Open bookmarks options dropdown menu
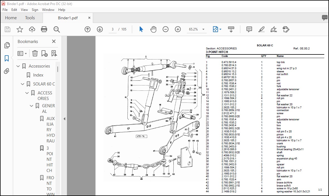 [22, 53]
